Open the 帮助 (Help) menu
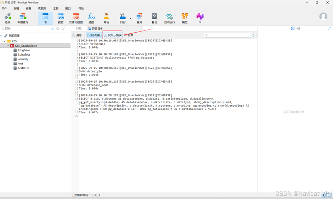Image resolution: width=333 pixels, height=199 pixels. point(81,8)
